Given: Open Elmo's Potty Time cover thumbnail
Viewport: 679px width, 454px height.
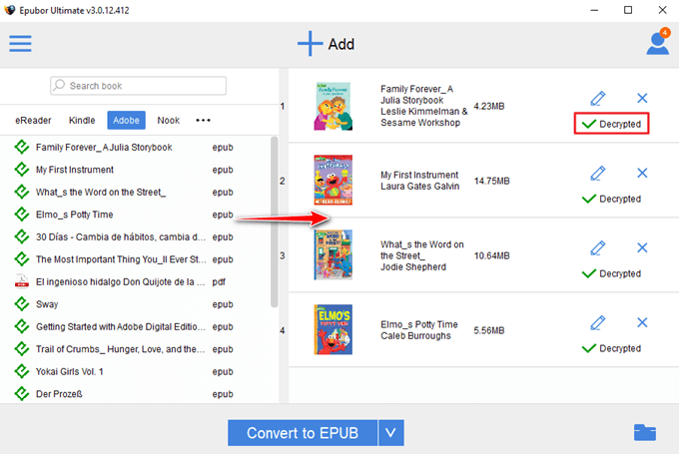Looking at the screenshot, I should click(x=333, y=330).
